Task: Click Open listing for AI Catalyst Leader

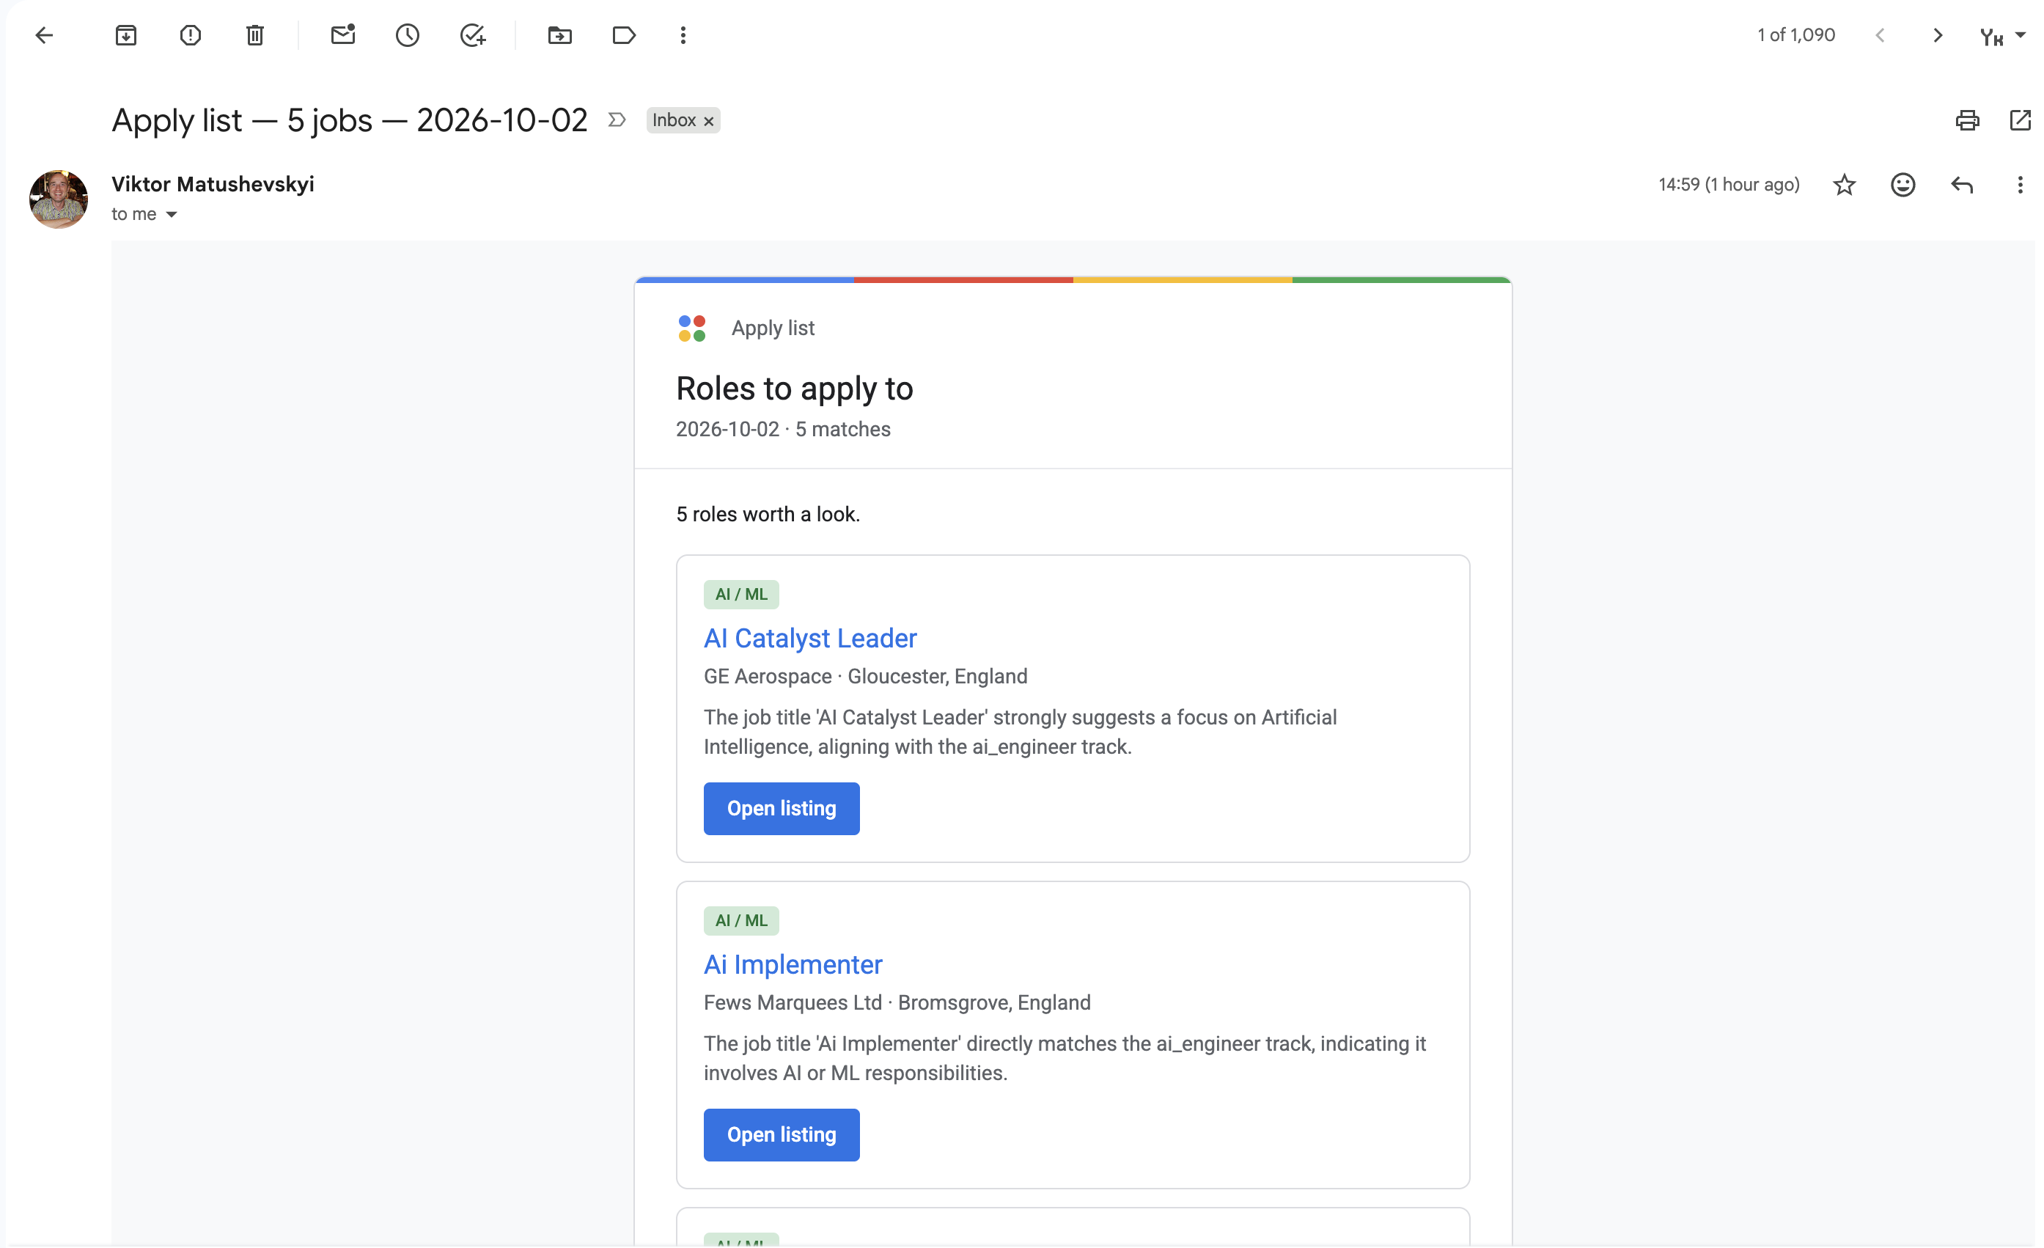Action: click(x=782, y=808)
